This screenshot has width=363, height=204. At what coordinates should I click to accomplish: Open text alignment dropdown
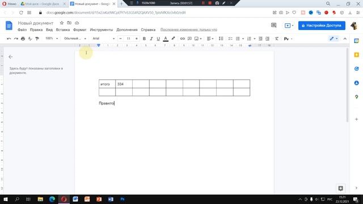click(210, 39)
